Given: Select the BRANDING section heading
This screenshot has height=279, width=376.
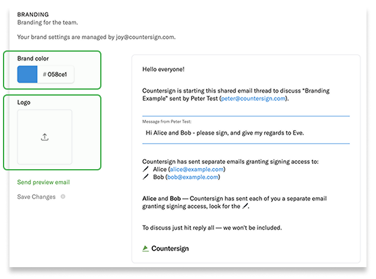Looking at the screenshot, I should pos(33,15).
